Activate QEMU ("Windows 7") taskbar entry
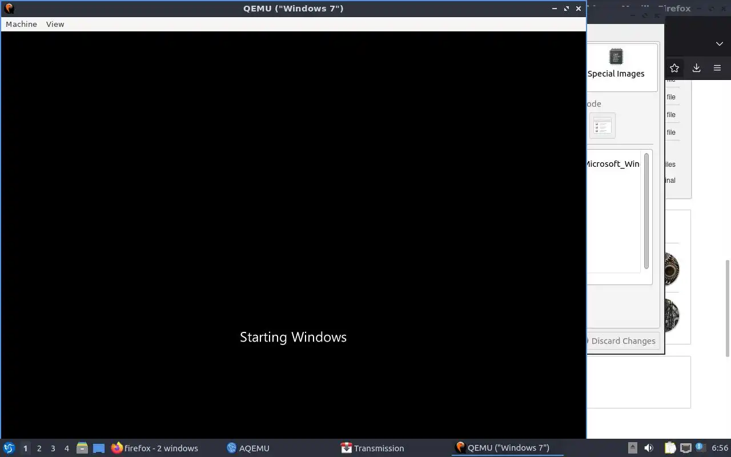Viewport: 731px width, 457px height. point(507,448)
